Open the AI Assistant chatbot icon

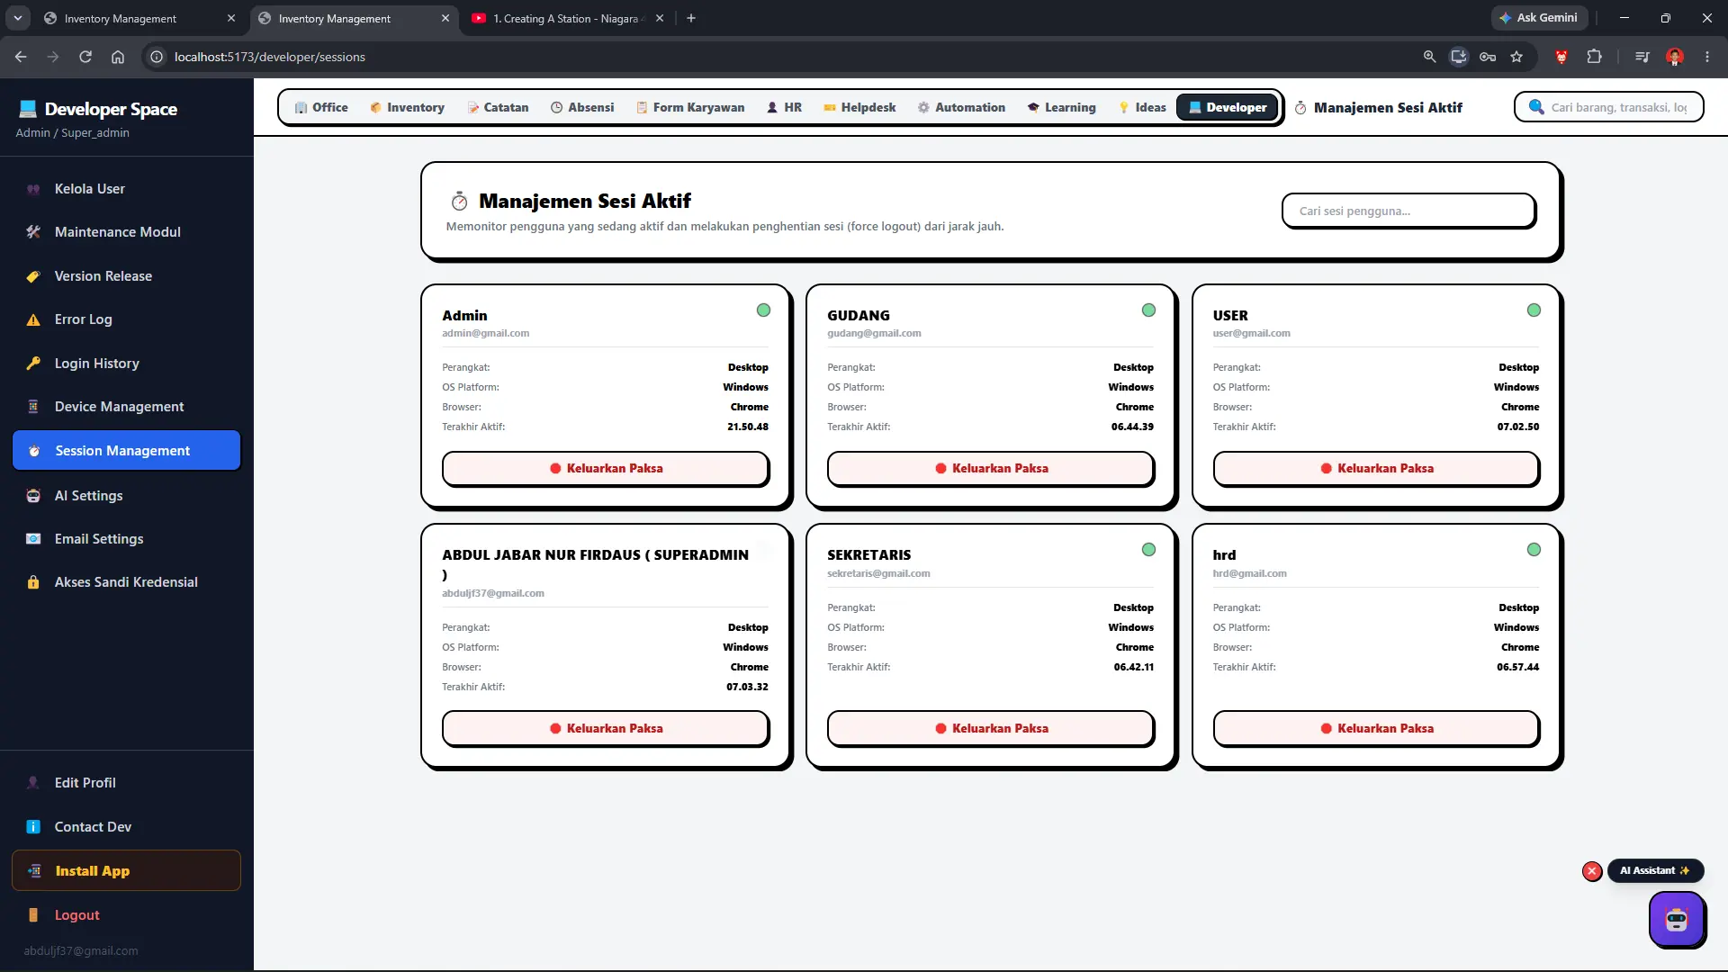click(x=1676, y=919)
